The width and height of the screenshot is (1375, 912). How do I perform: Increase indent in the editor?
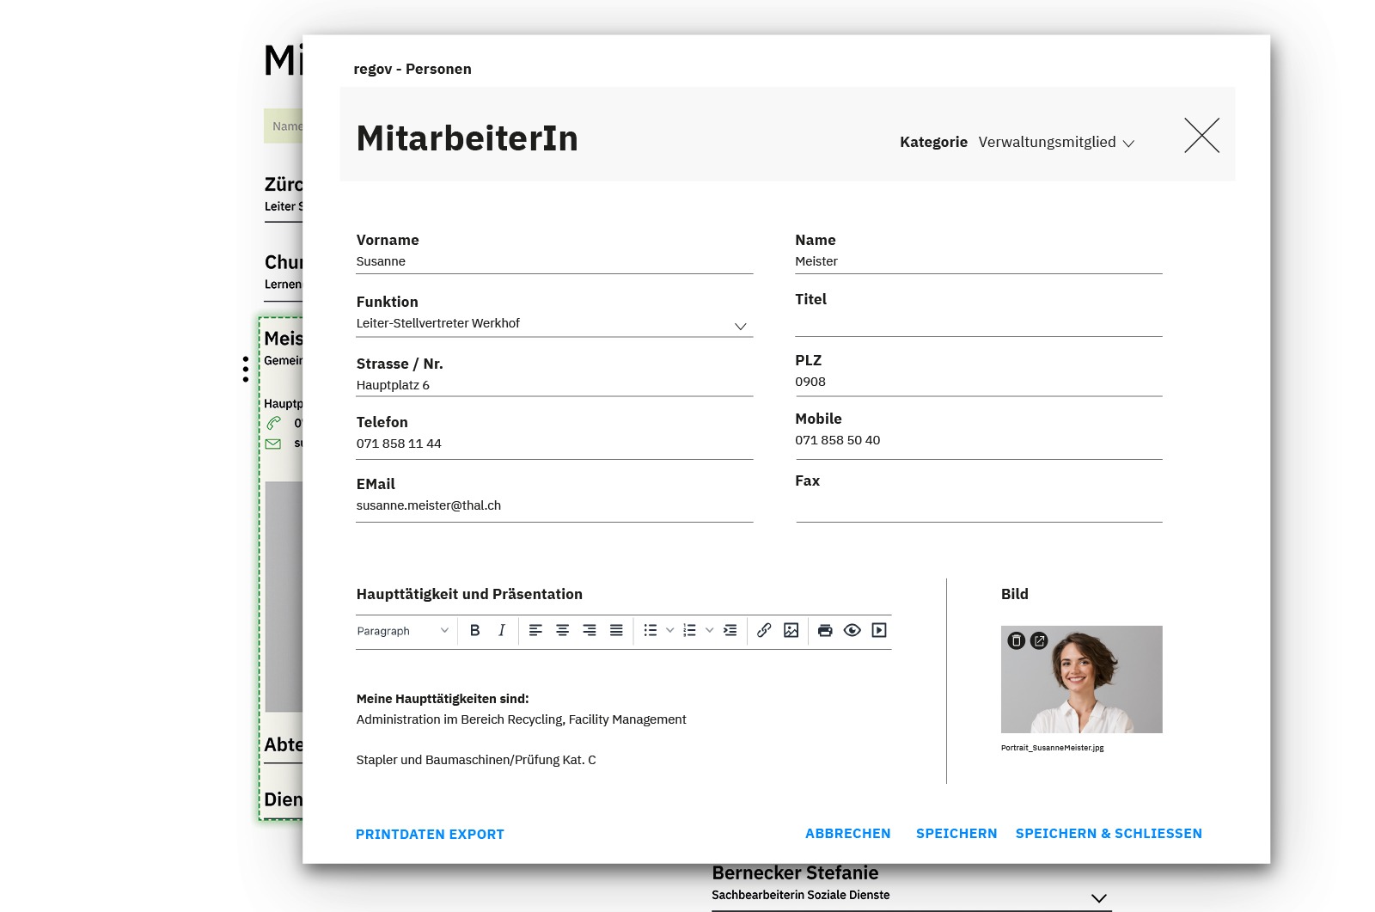[x=730, y=630]
